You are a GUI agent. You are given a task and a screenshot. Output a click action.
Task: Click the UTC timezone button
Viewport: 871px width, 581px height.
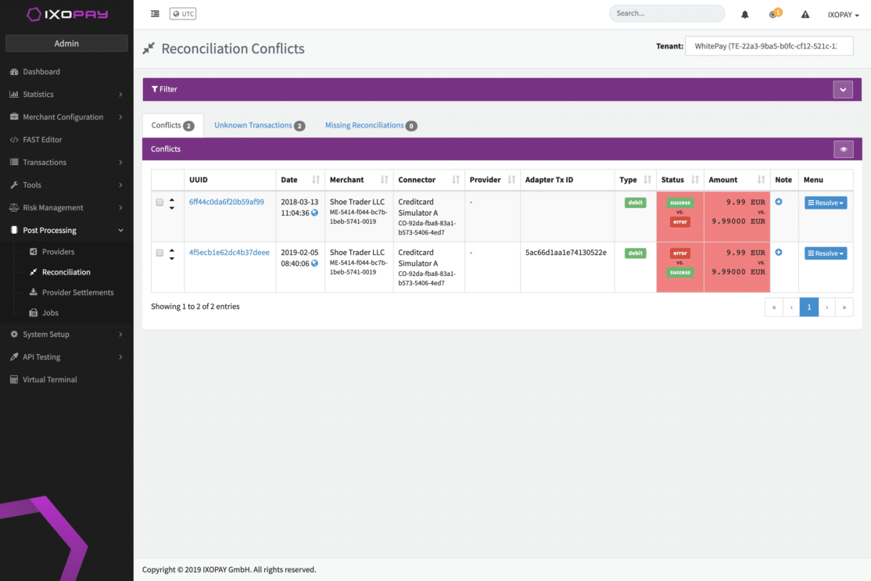pos(182,13)
